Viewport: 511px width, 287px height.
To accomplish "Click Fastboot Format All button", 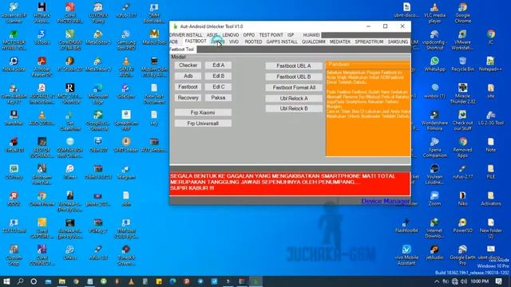I will (x=294, y=88).
